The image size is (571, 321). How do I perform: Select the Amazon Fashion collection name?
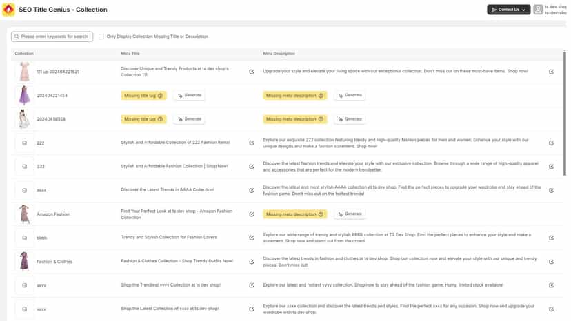[53, 214]
